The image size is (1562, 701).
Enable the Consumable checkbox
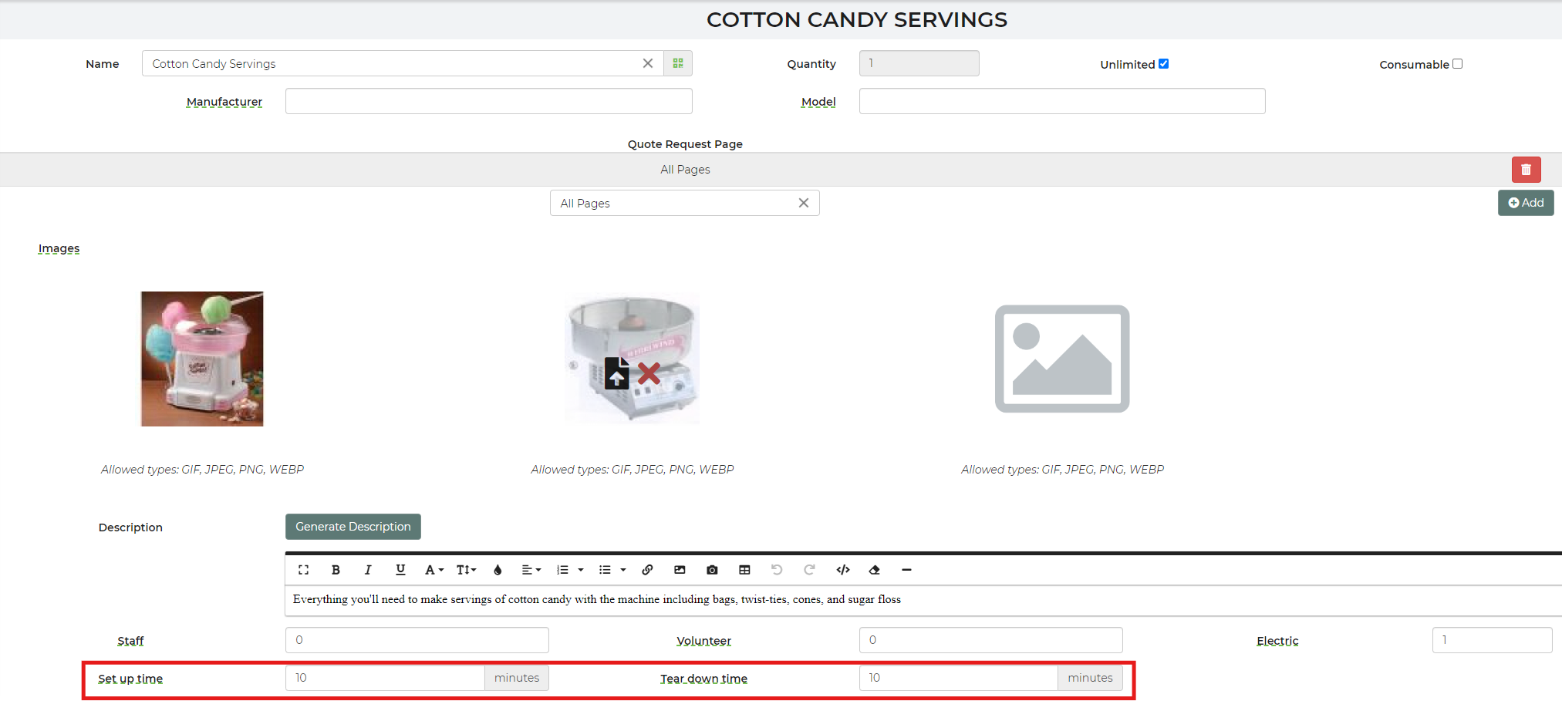1457,64
